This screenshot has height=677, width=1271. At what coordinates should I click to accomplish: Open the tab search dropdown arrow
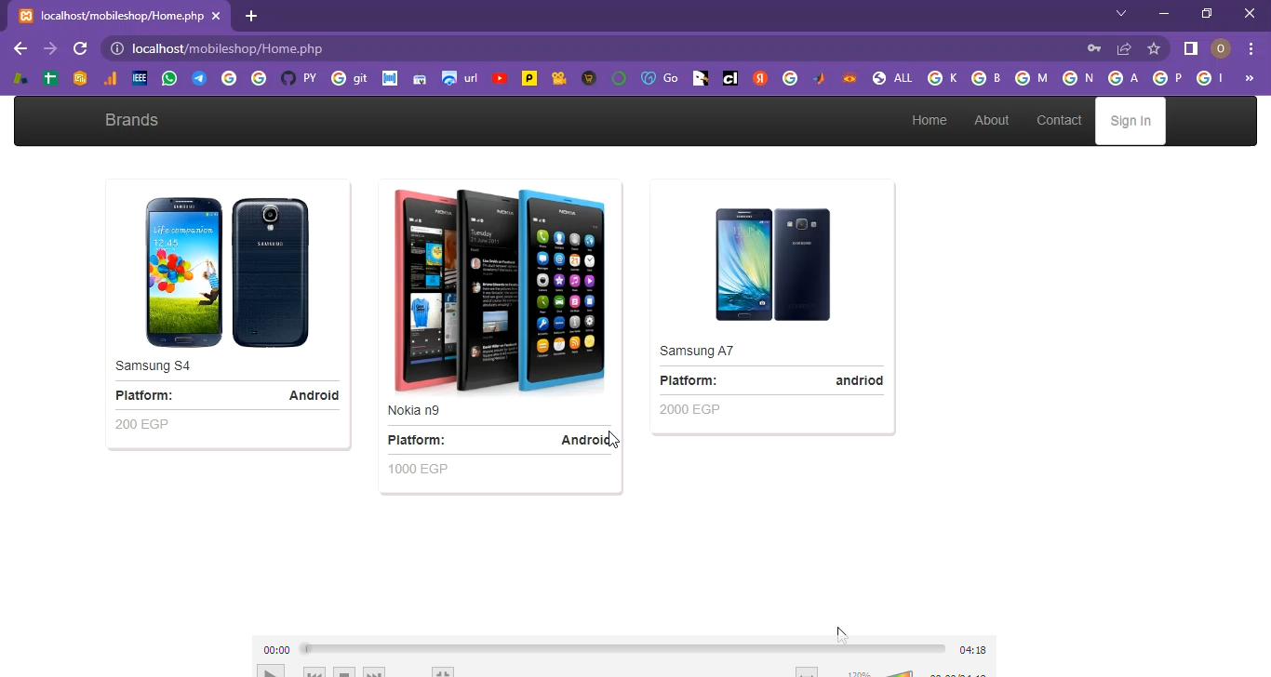coord(1121,13)
